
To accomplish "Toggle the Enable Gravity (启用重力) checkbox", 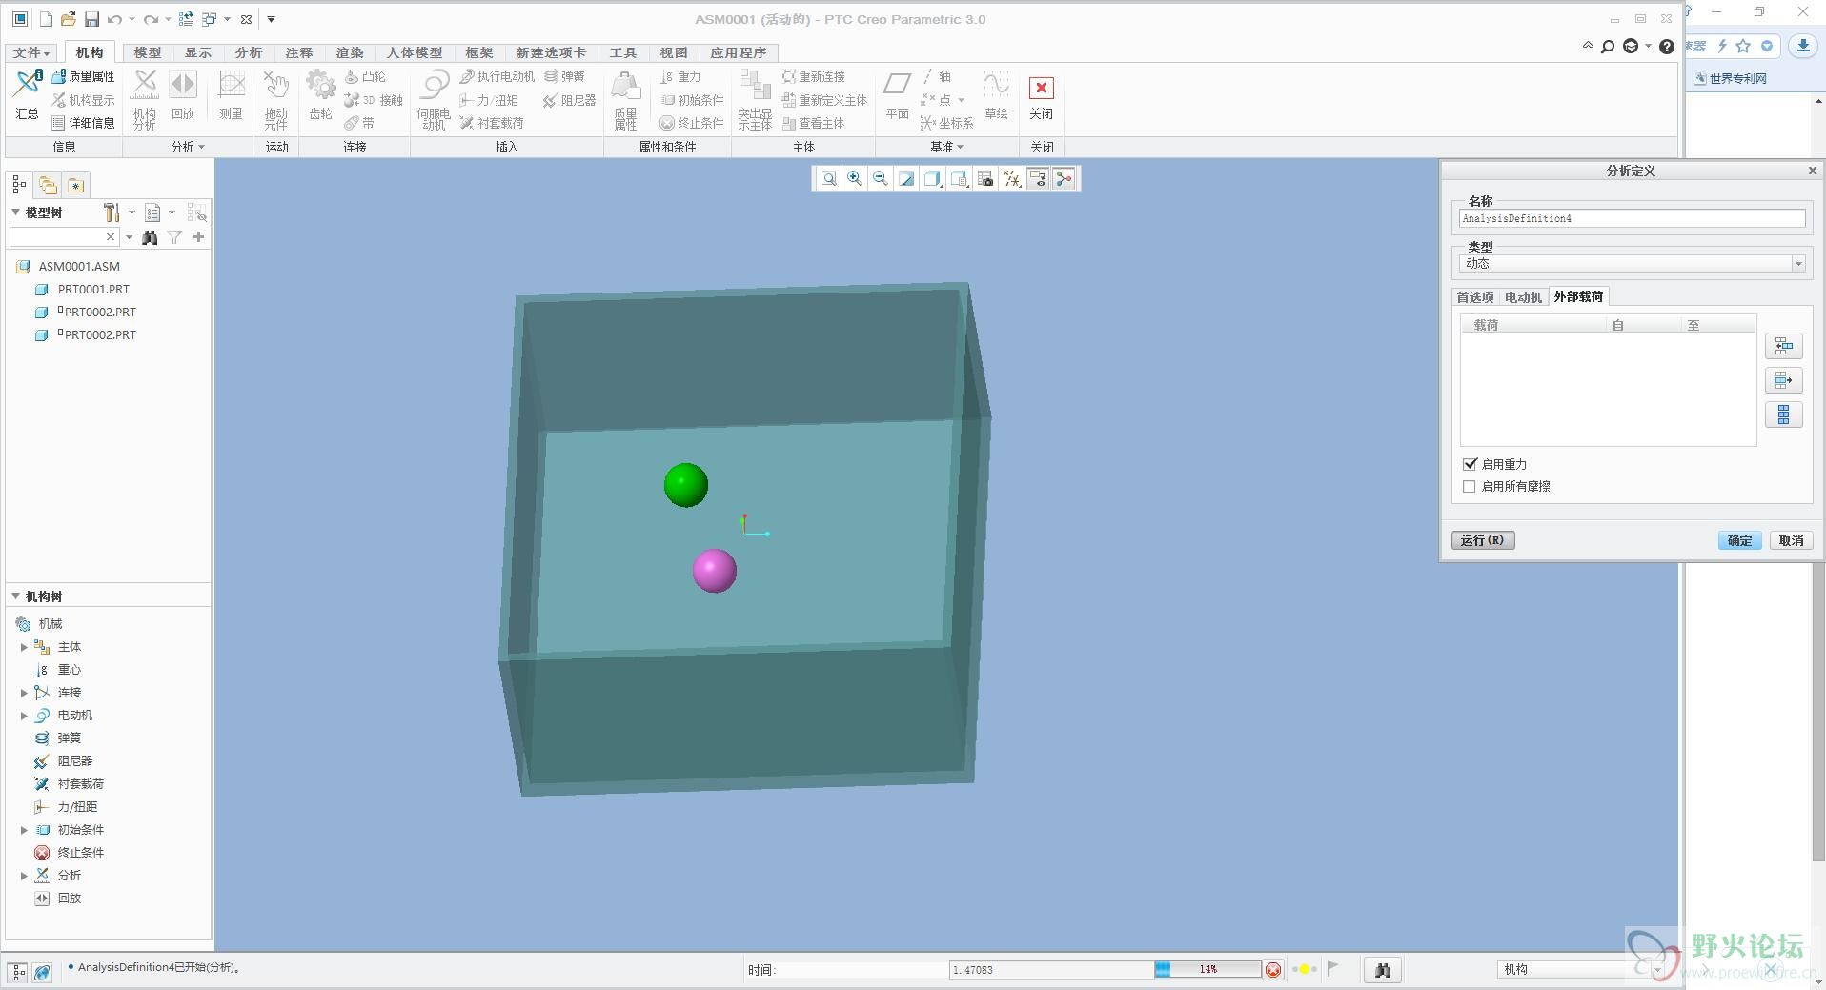I will coord(1470,464).
